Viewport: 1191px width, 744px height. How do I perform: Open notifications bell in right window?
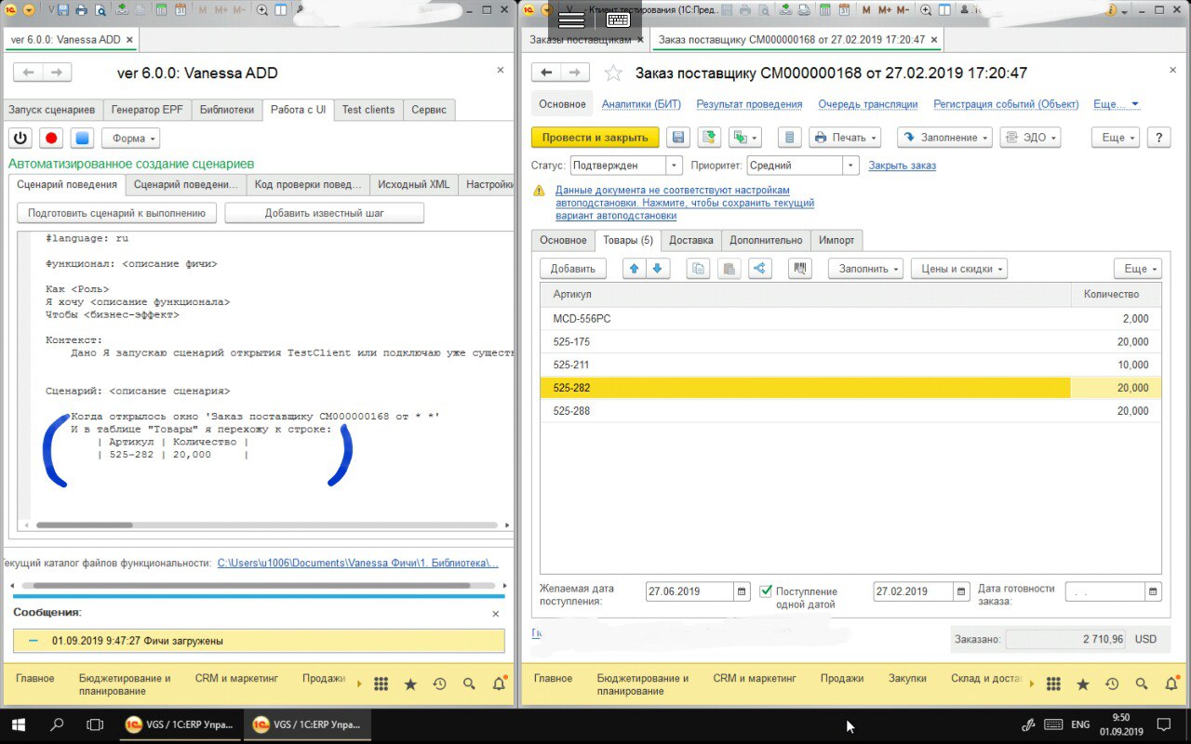click(x=1171, y=684)
